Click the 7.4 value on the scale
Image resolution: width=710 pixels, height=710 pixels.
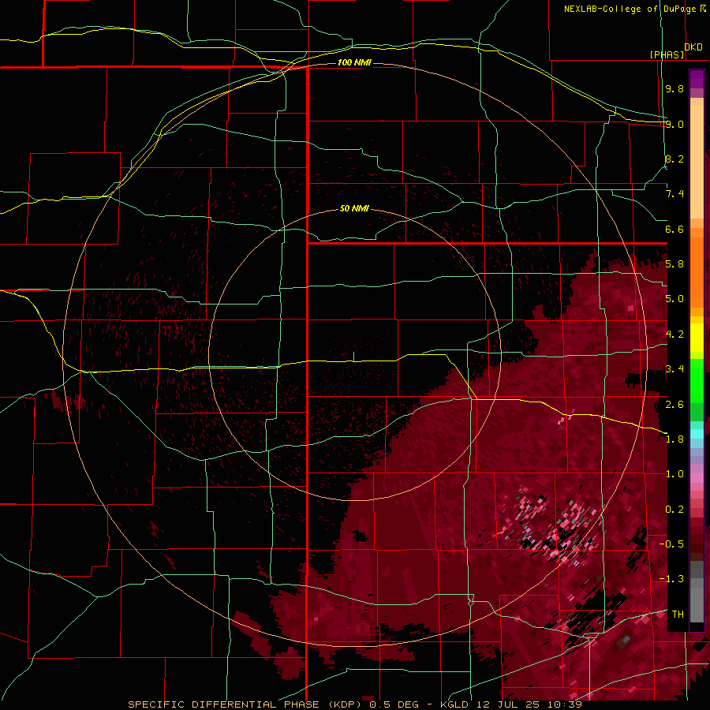click(674, 194)
